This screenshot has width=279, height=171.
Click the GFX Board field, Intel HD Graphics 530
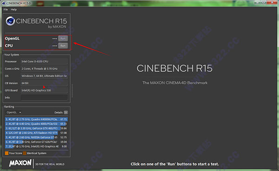[44, 90]
